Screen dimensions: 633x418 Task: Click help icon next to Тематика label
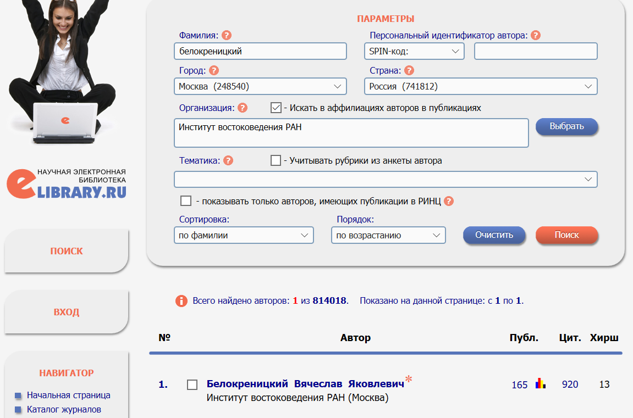[x=228, y=161]
